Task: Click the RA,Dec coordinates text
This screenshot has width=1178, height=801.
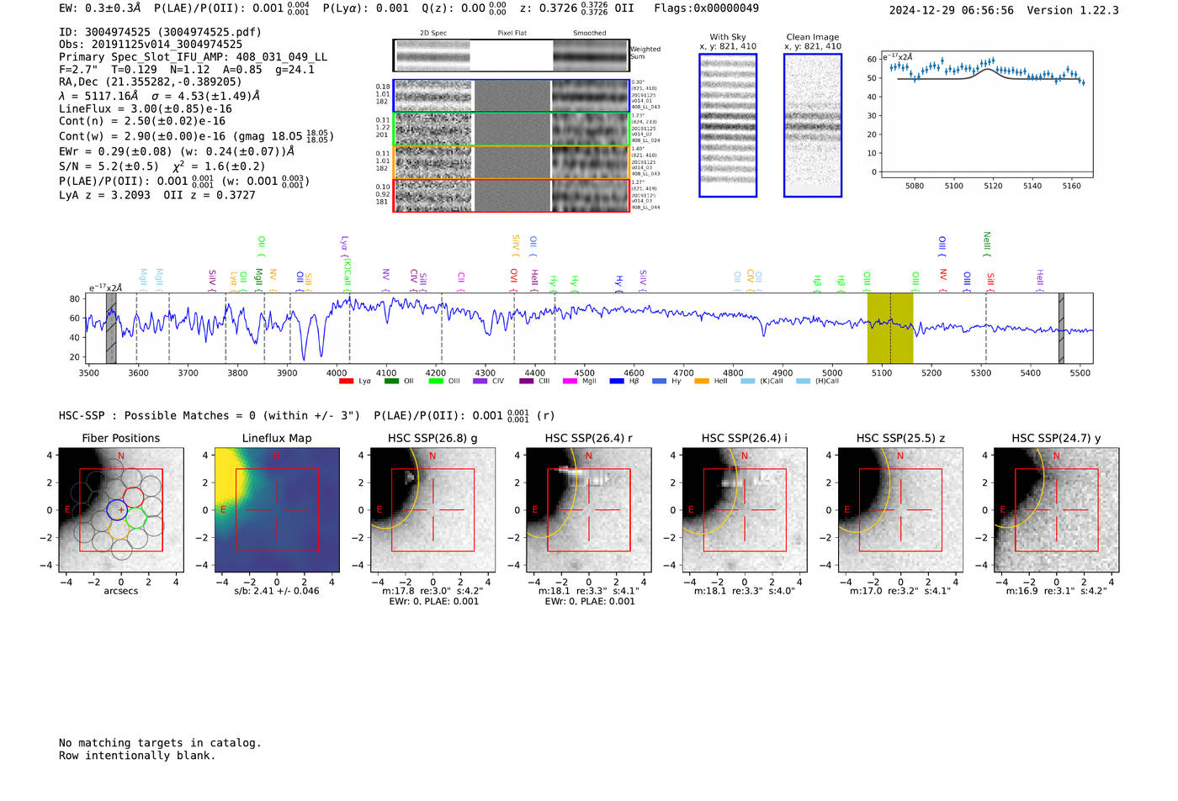Action: pos(151,82)
